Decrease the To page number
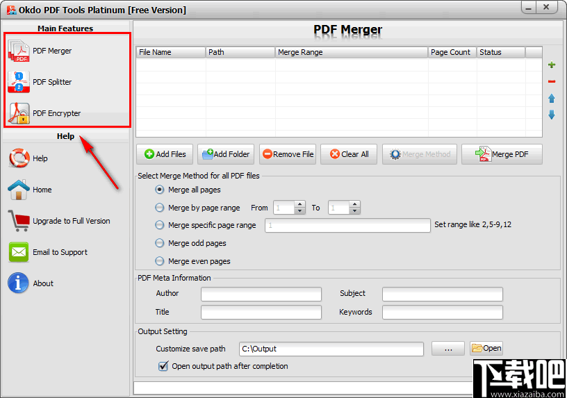567x398 pixels. coord(355,210)
